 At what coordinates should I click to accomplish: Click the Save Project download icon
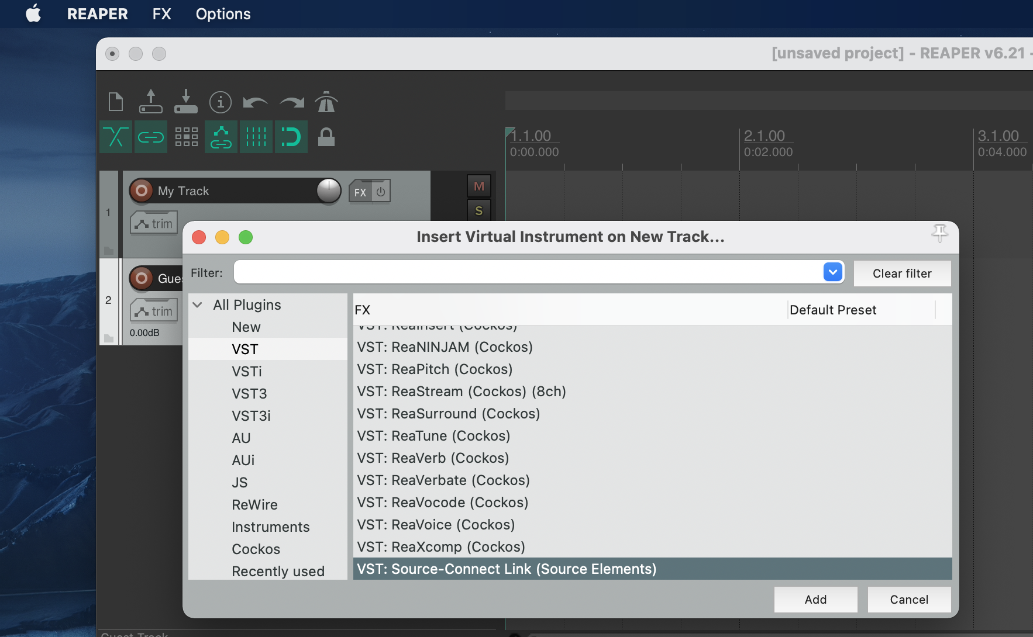tap(185, 102)
